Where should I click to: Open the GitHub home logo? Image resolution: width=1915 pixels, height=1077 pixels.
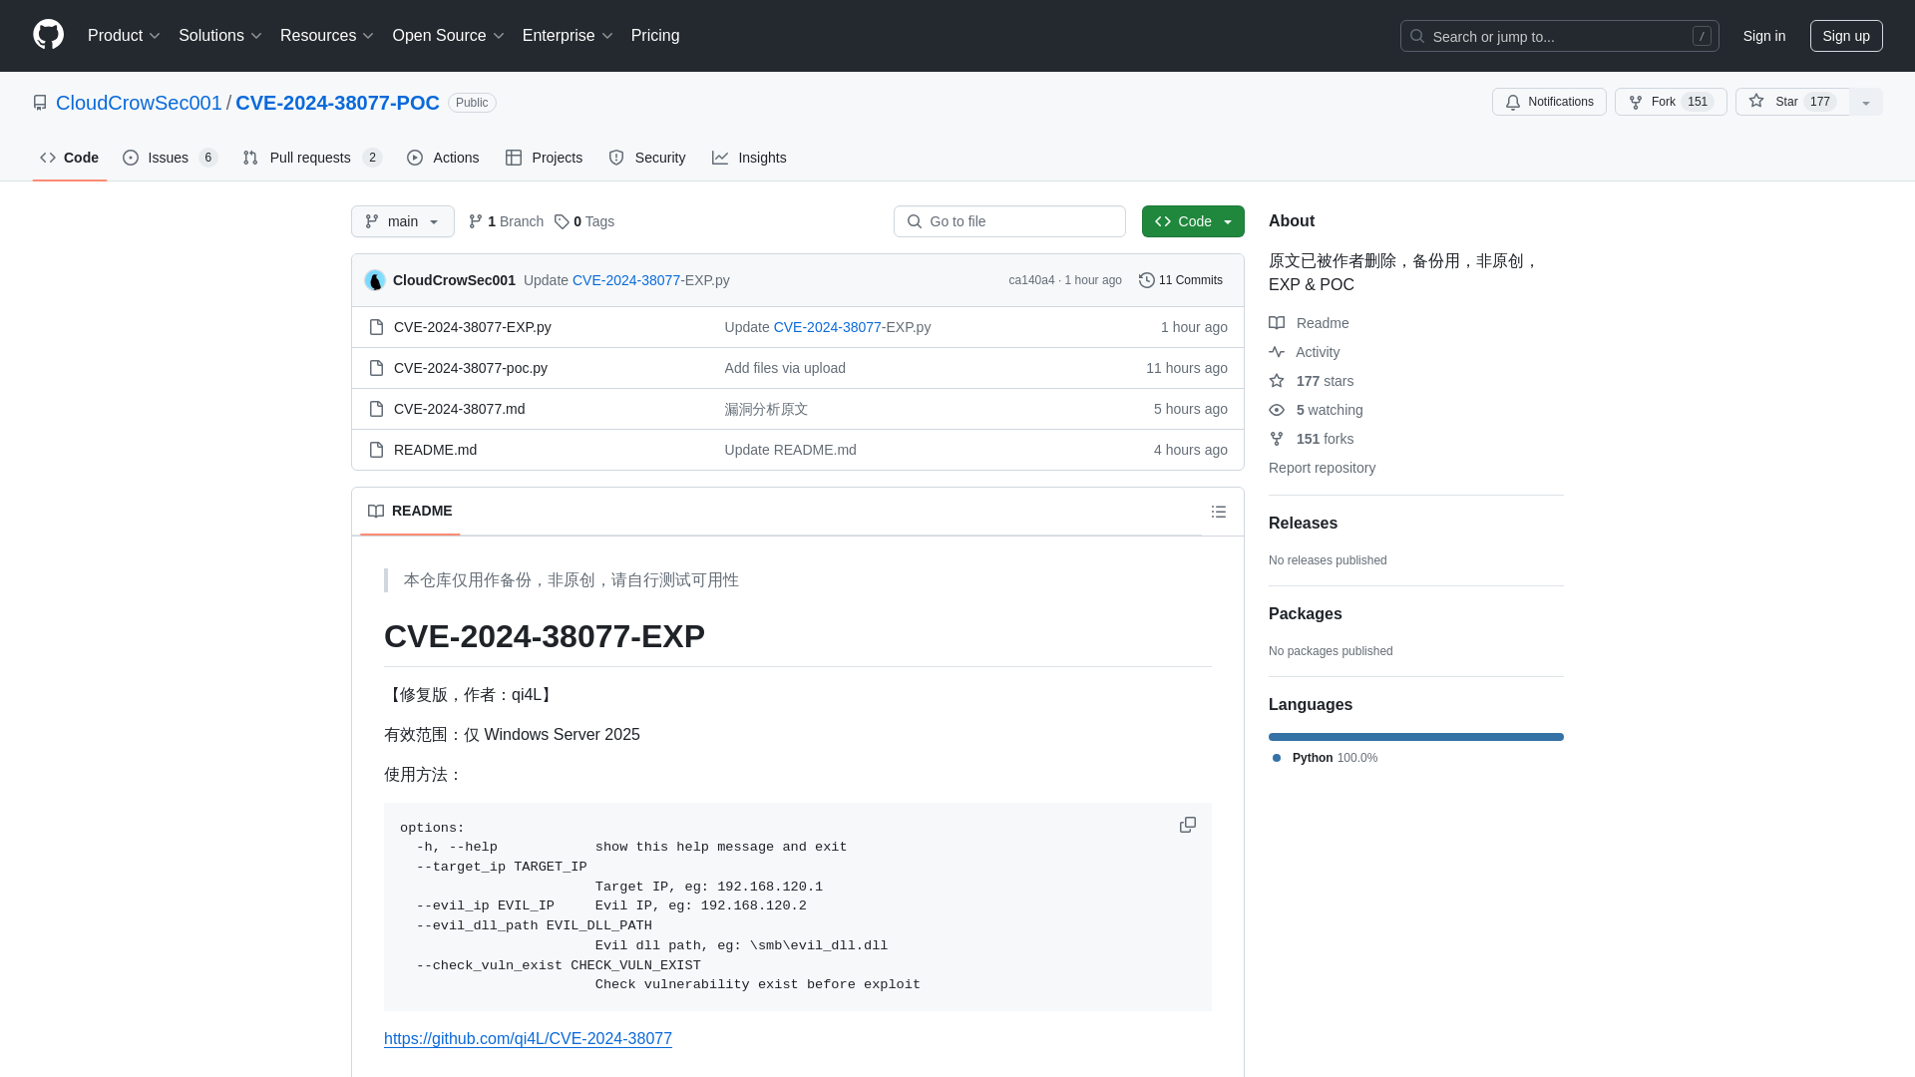(48, 35)
